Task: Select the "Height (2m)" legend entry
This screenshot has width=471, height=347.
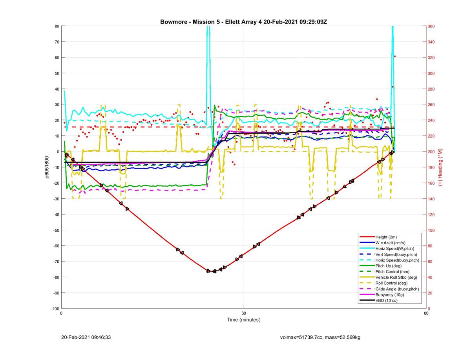Action: coord(387,237)
